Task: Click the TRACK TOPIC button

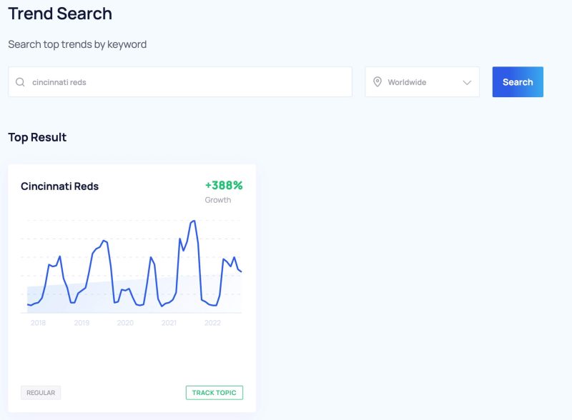Action: pyautogui.click(x=214, y=392)
